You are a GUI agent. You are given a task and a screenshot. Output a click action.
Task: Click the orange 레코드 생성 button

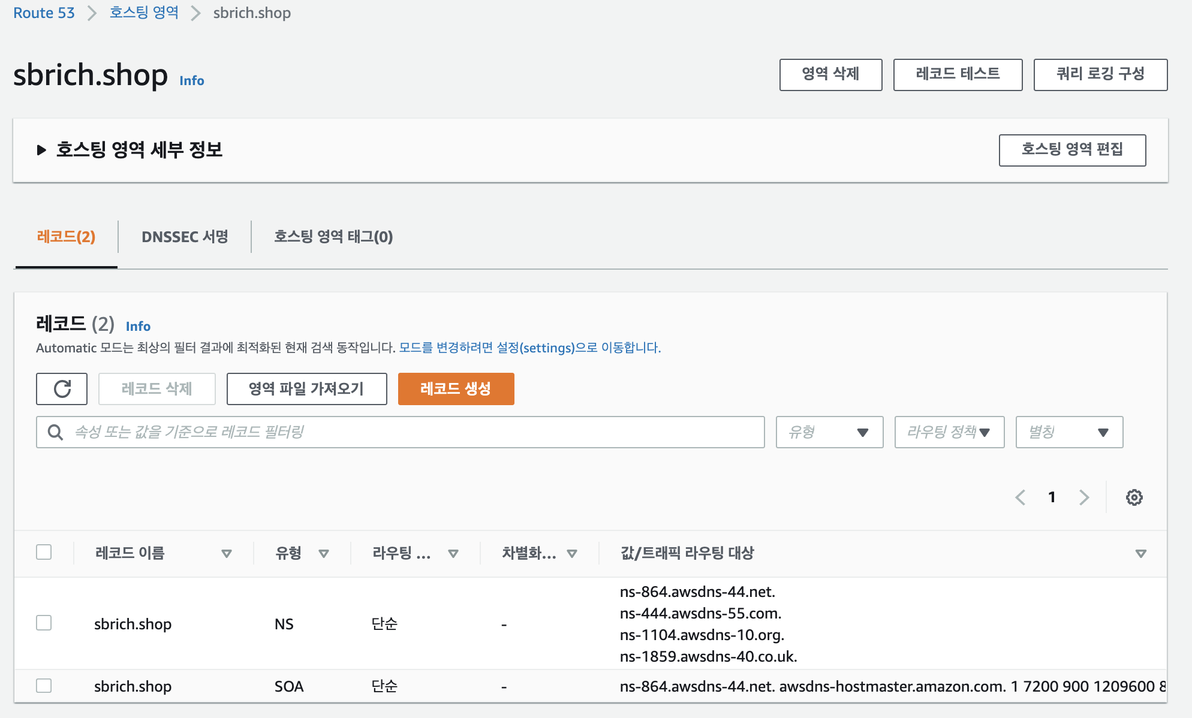click(x=456, y=389)
